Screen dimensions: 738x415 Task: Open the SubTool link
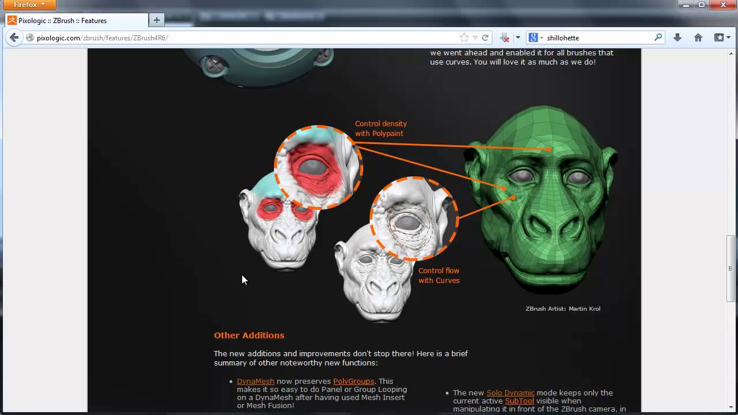point(519,401)
